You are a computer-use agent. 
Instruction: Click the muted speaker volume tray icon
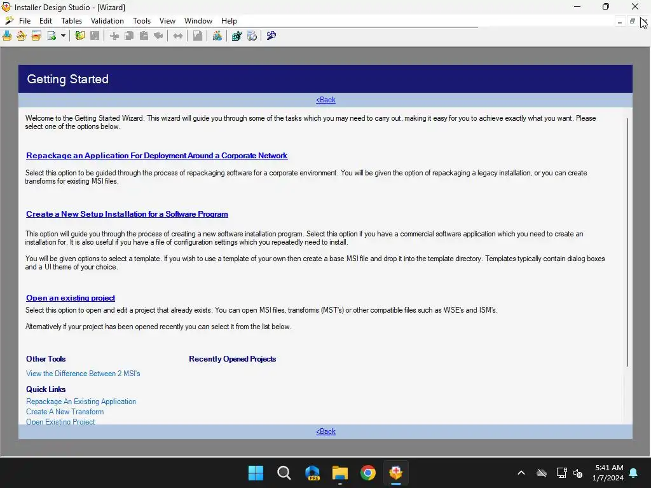577,473
